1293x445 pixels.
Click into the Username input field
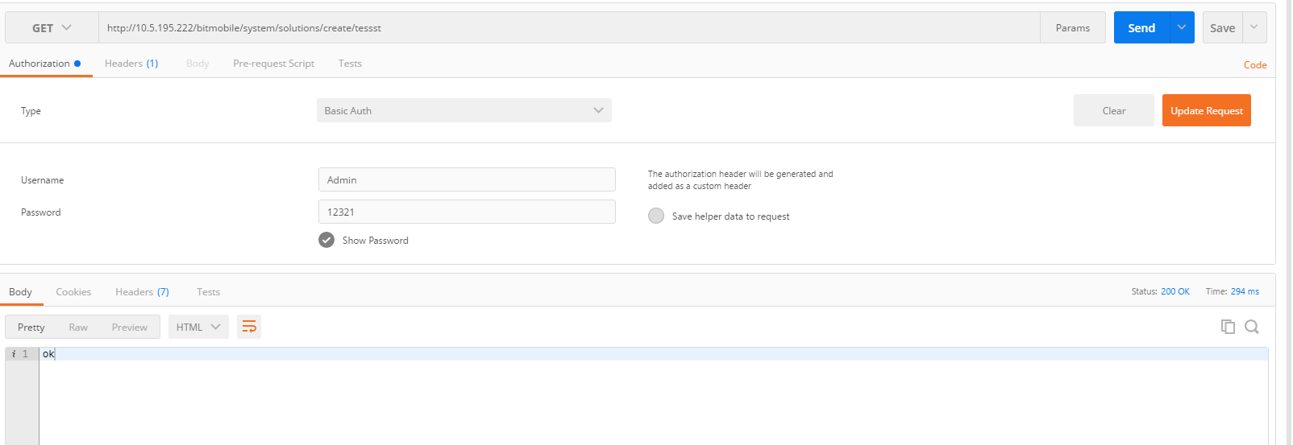tap(467, 179)
